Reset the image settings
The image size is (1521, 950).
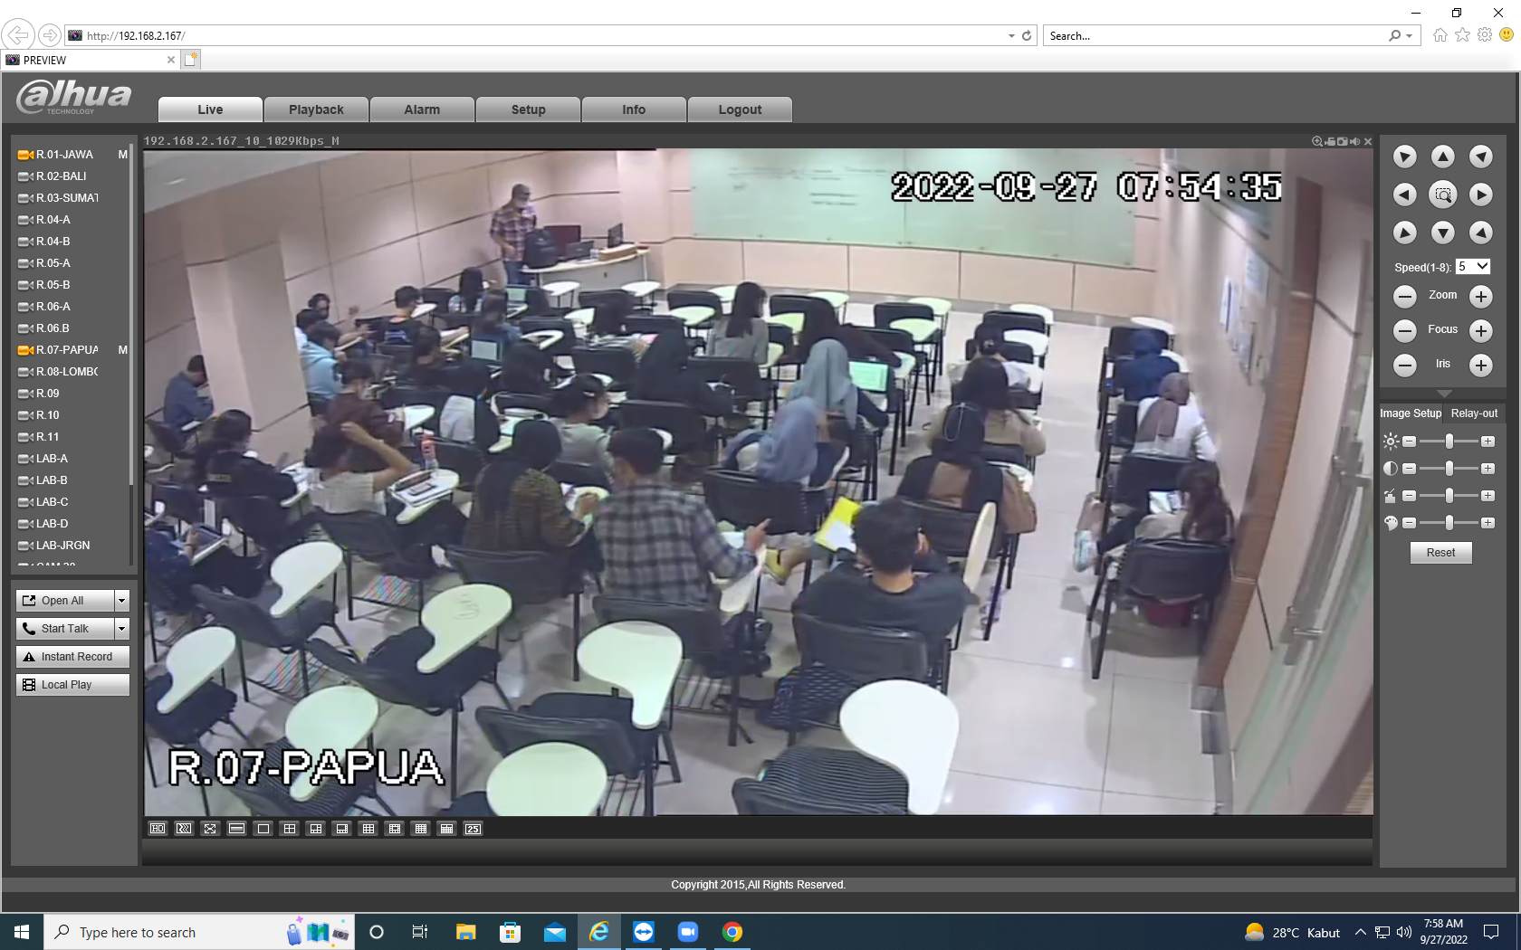tap(1441, 553)
